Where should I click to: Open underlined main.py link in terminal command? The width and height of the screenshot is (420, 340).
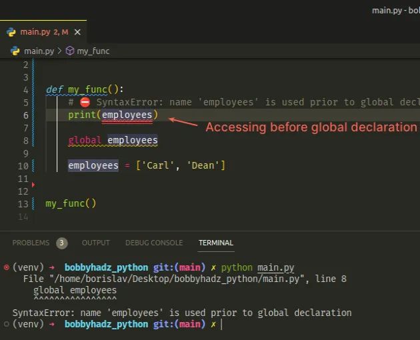coord(275,267)
